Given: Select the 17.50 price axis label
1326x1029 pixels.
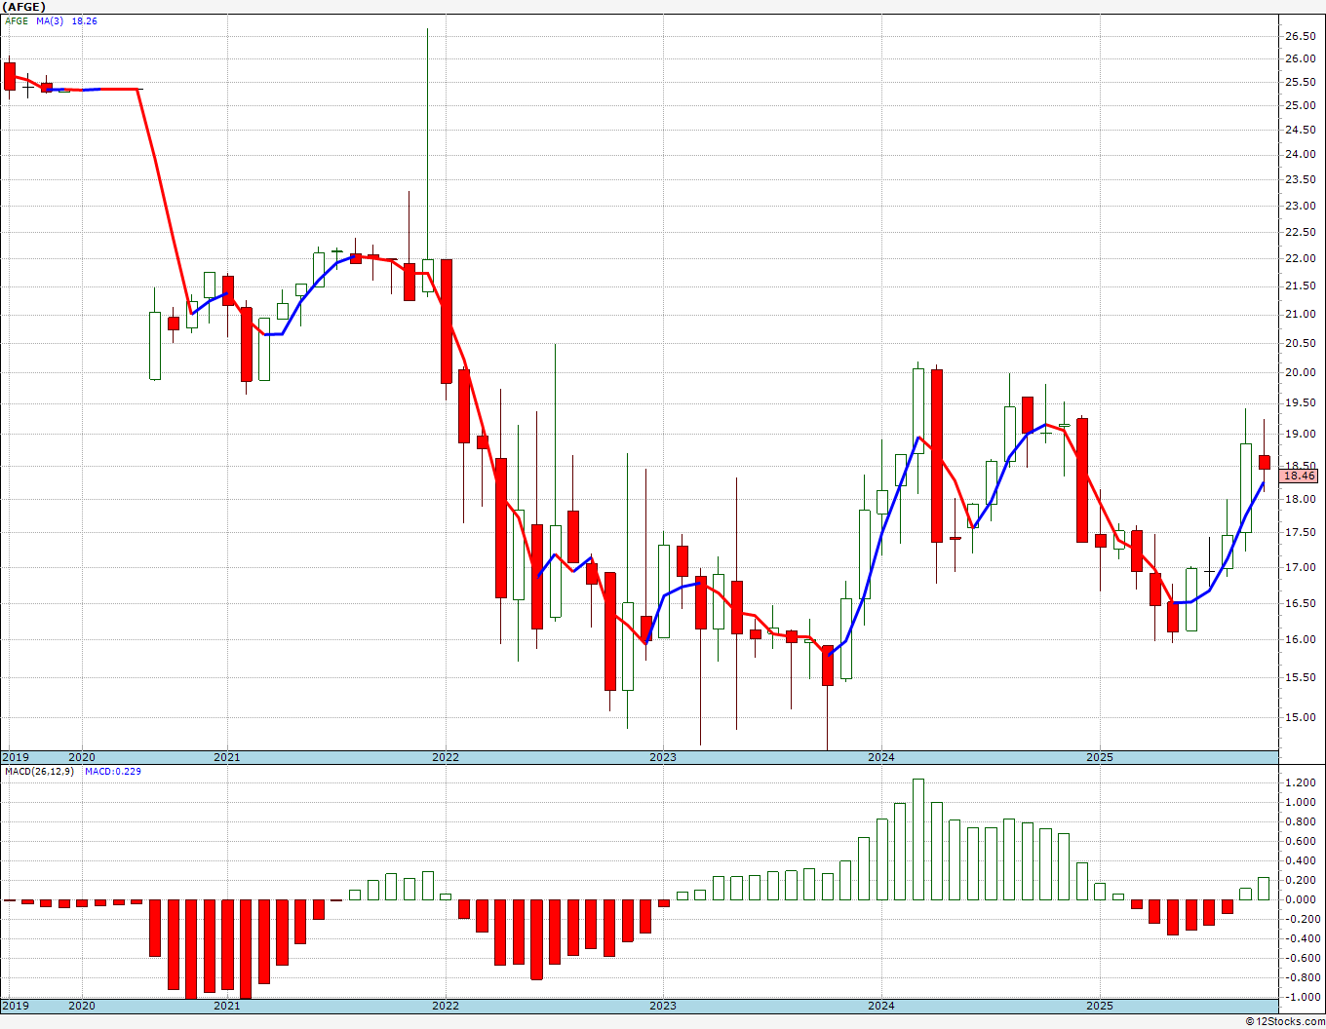Looking at the screenshot, I should click(1300, 532).
